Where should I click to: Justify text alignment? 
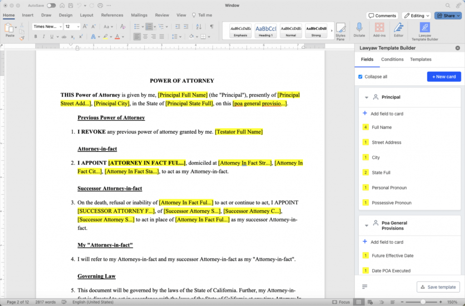click(x=162, y=37)
